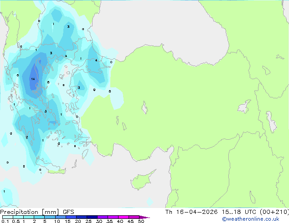Pick the 5–10 mm light blue legend swatch
The width and height of the screenshot is (289, 223).
point(50,217)
